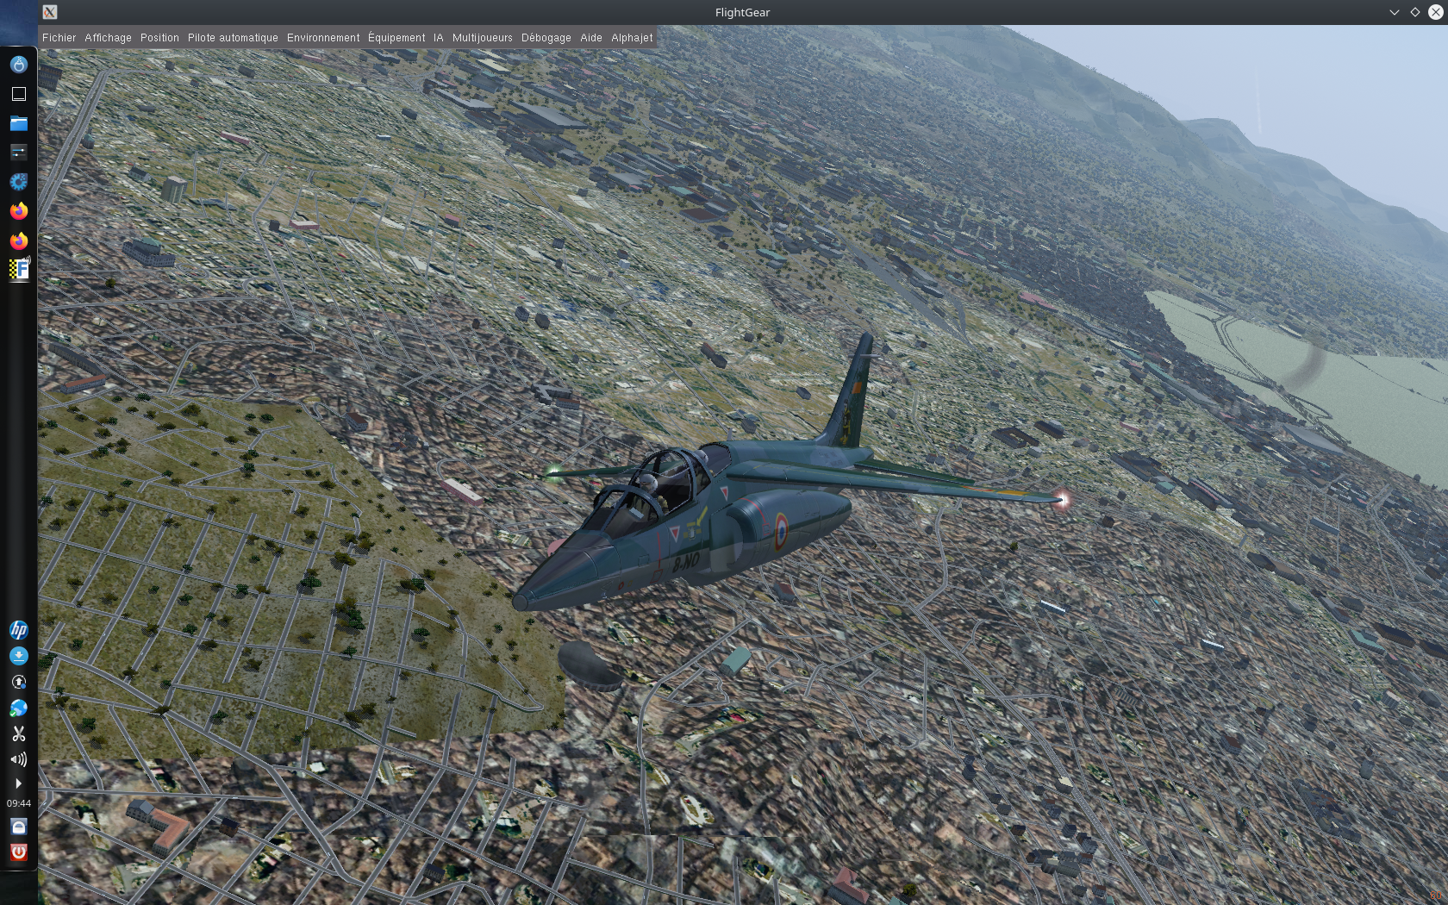The image size is (1448, 905).
Task: Launch the lower Firefox icon
Action: 18,240
